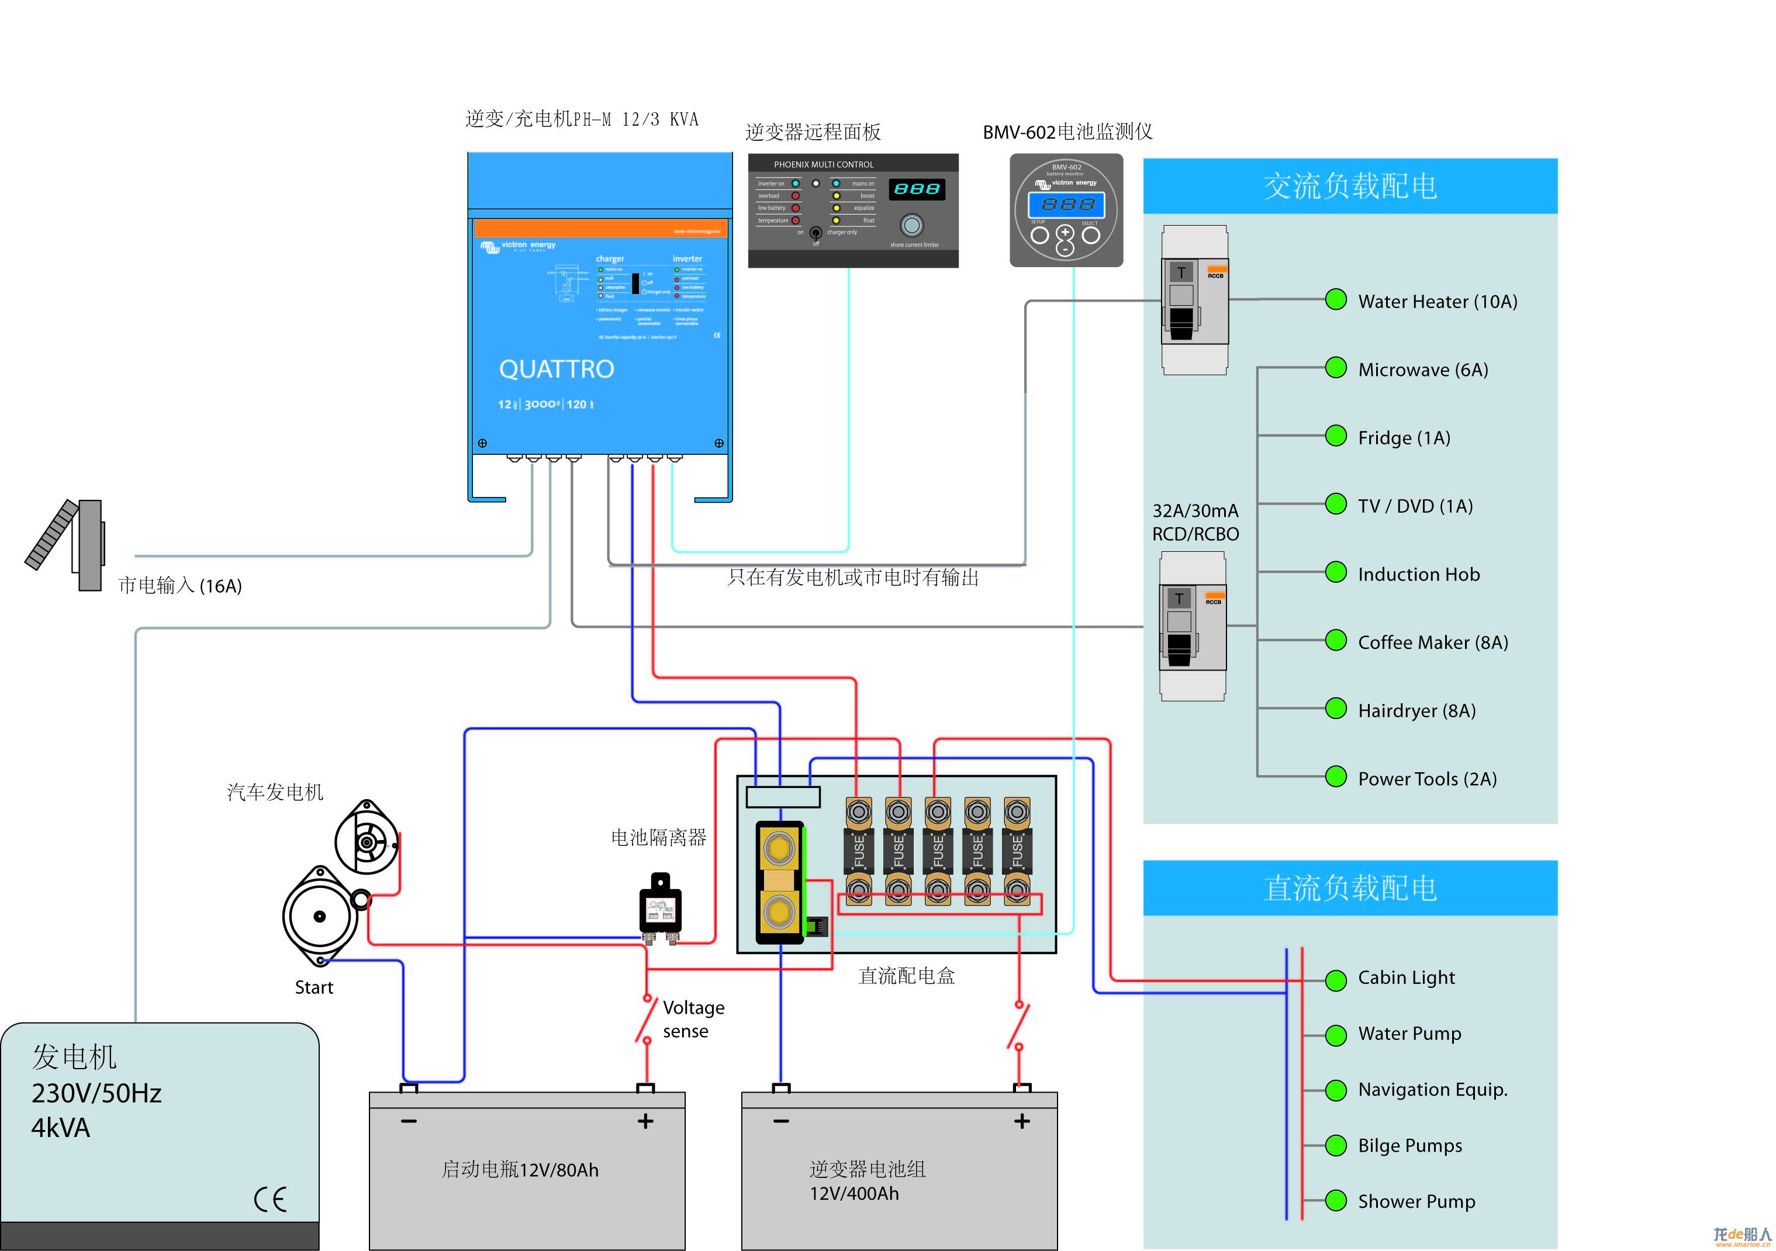The image size is (1776, 1251).
Task: Click the shore power plug icon
Action: [x=64, y=545]
